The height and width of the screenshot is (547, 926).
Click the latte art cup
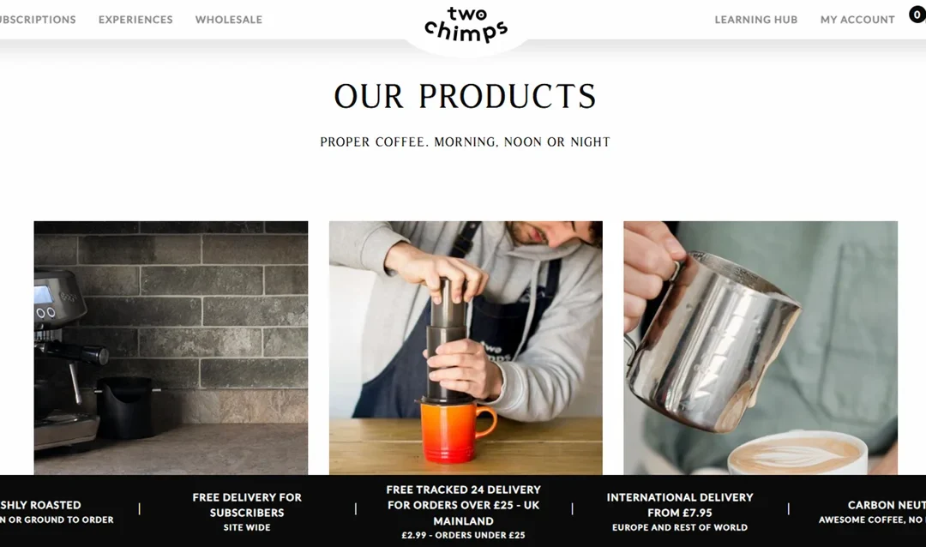pos(797,454)
